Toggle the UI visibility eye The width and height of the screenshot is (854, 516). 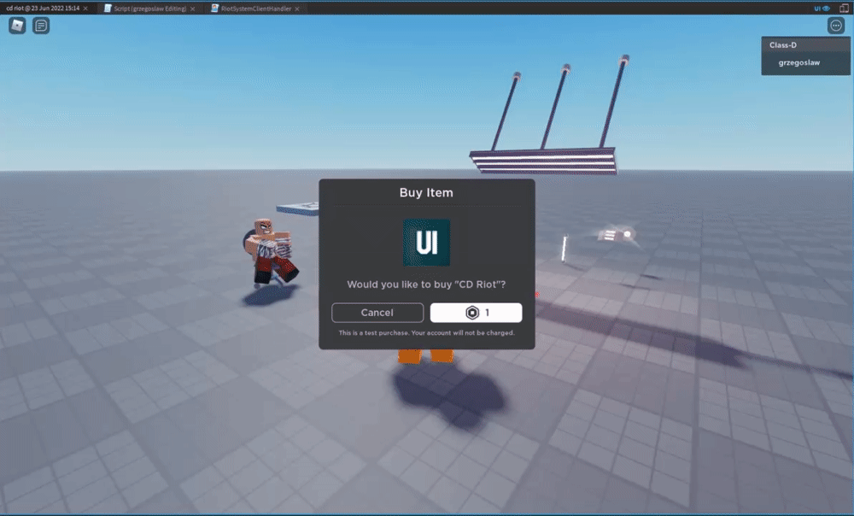click(x=822, y=9)
